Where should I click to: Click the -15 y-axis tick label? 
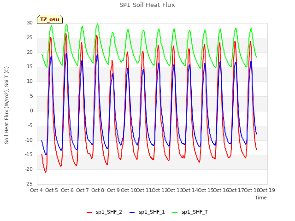click(x=29, y=155)
